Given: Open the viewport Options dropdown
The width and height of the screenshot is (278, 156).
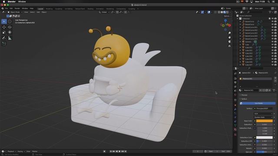Looking at the screenshot, I should (227, 16).
